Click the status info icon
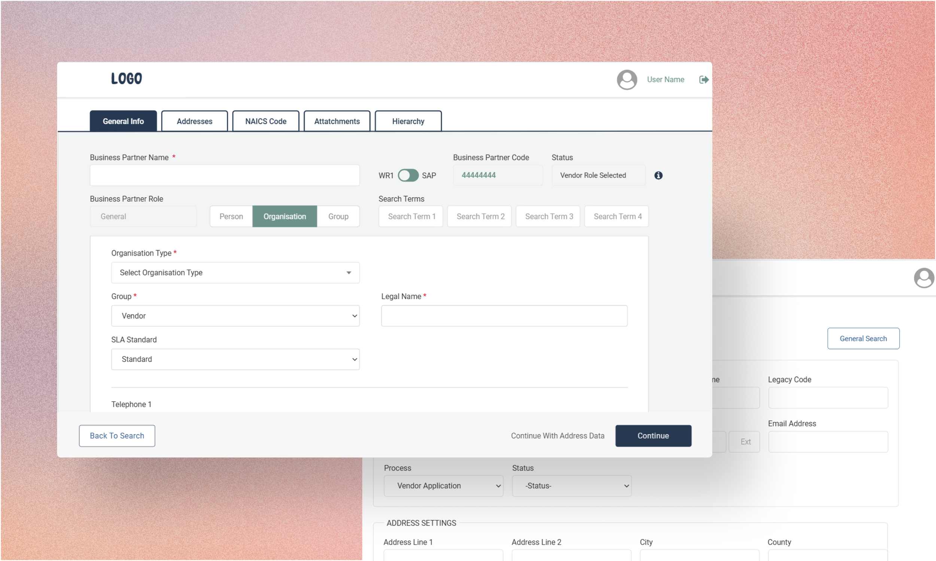Screen dimensions: 936x561 pos(658,175)
